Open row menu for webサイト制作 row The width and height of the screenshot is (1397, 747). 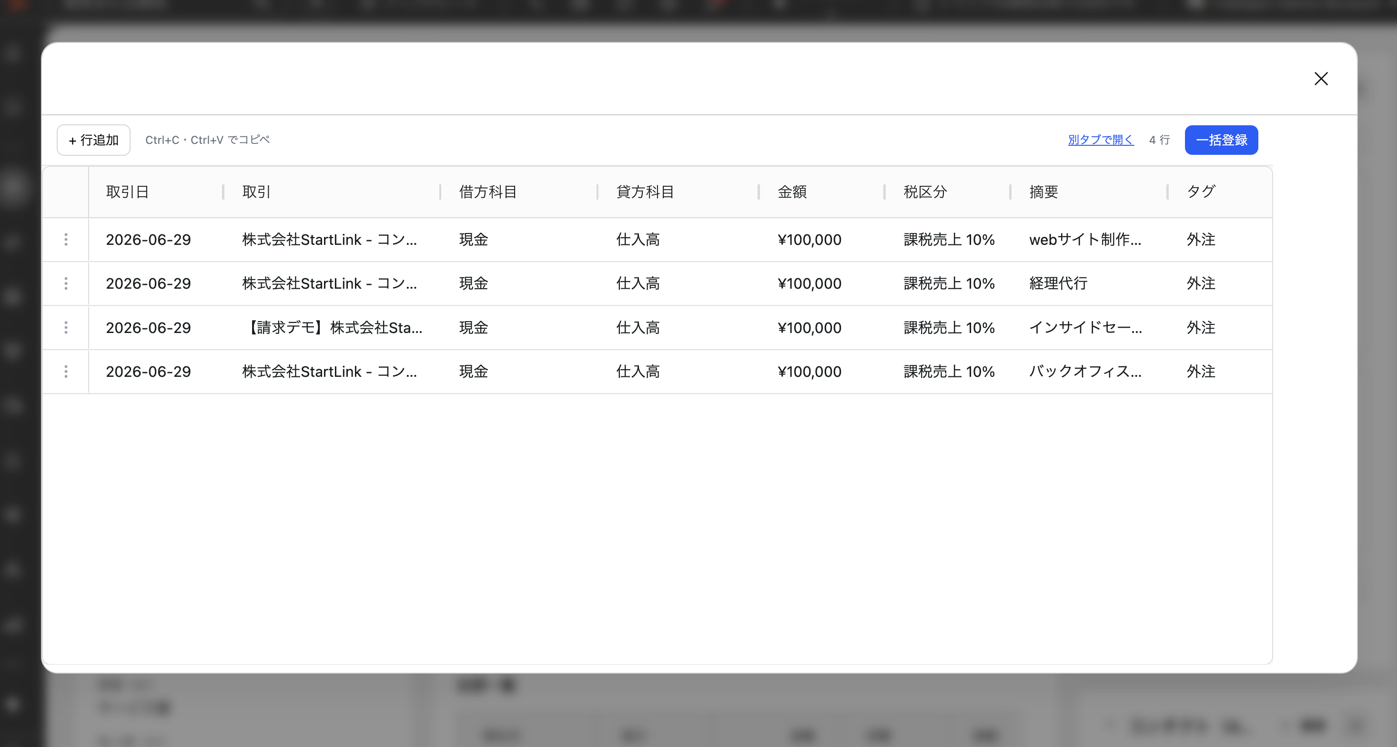[x=66, y=240]
